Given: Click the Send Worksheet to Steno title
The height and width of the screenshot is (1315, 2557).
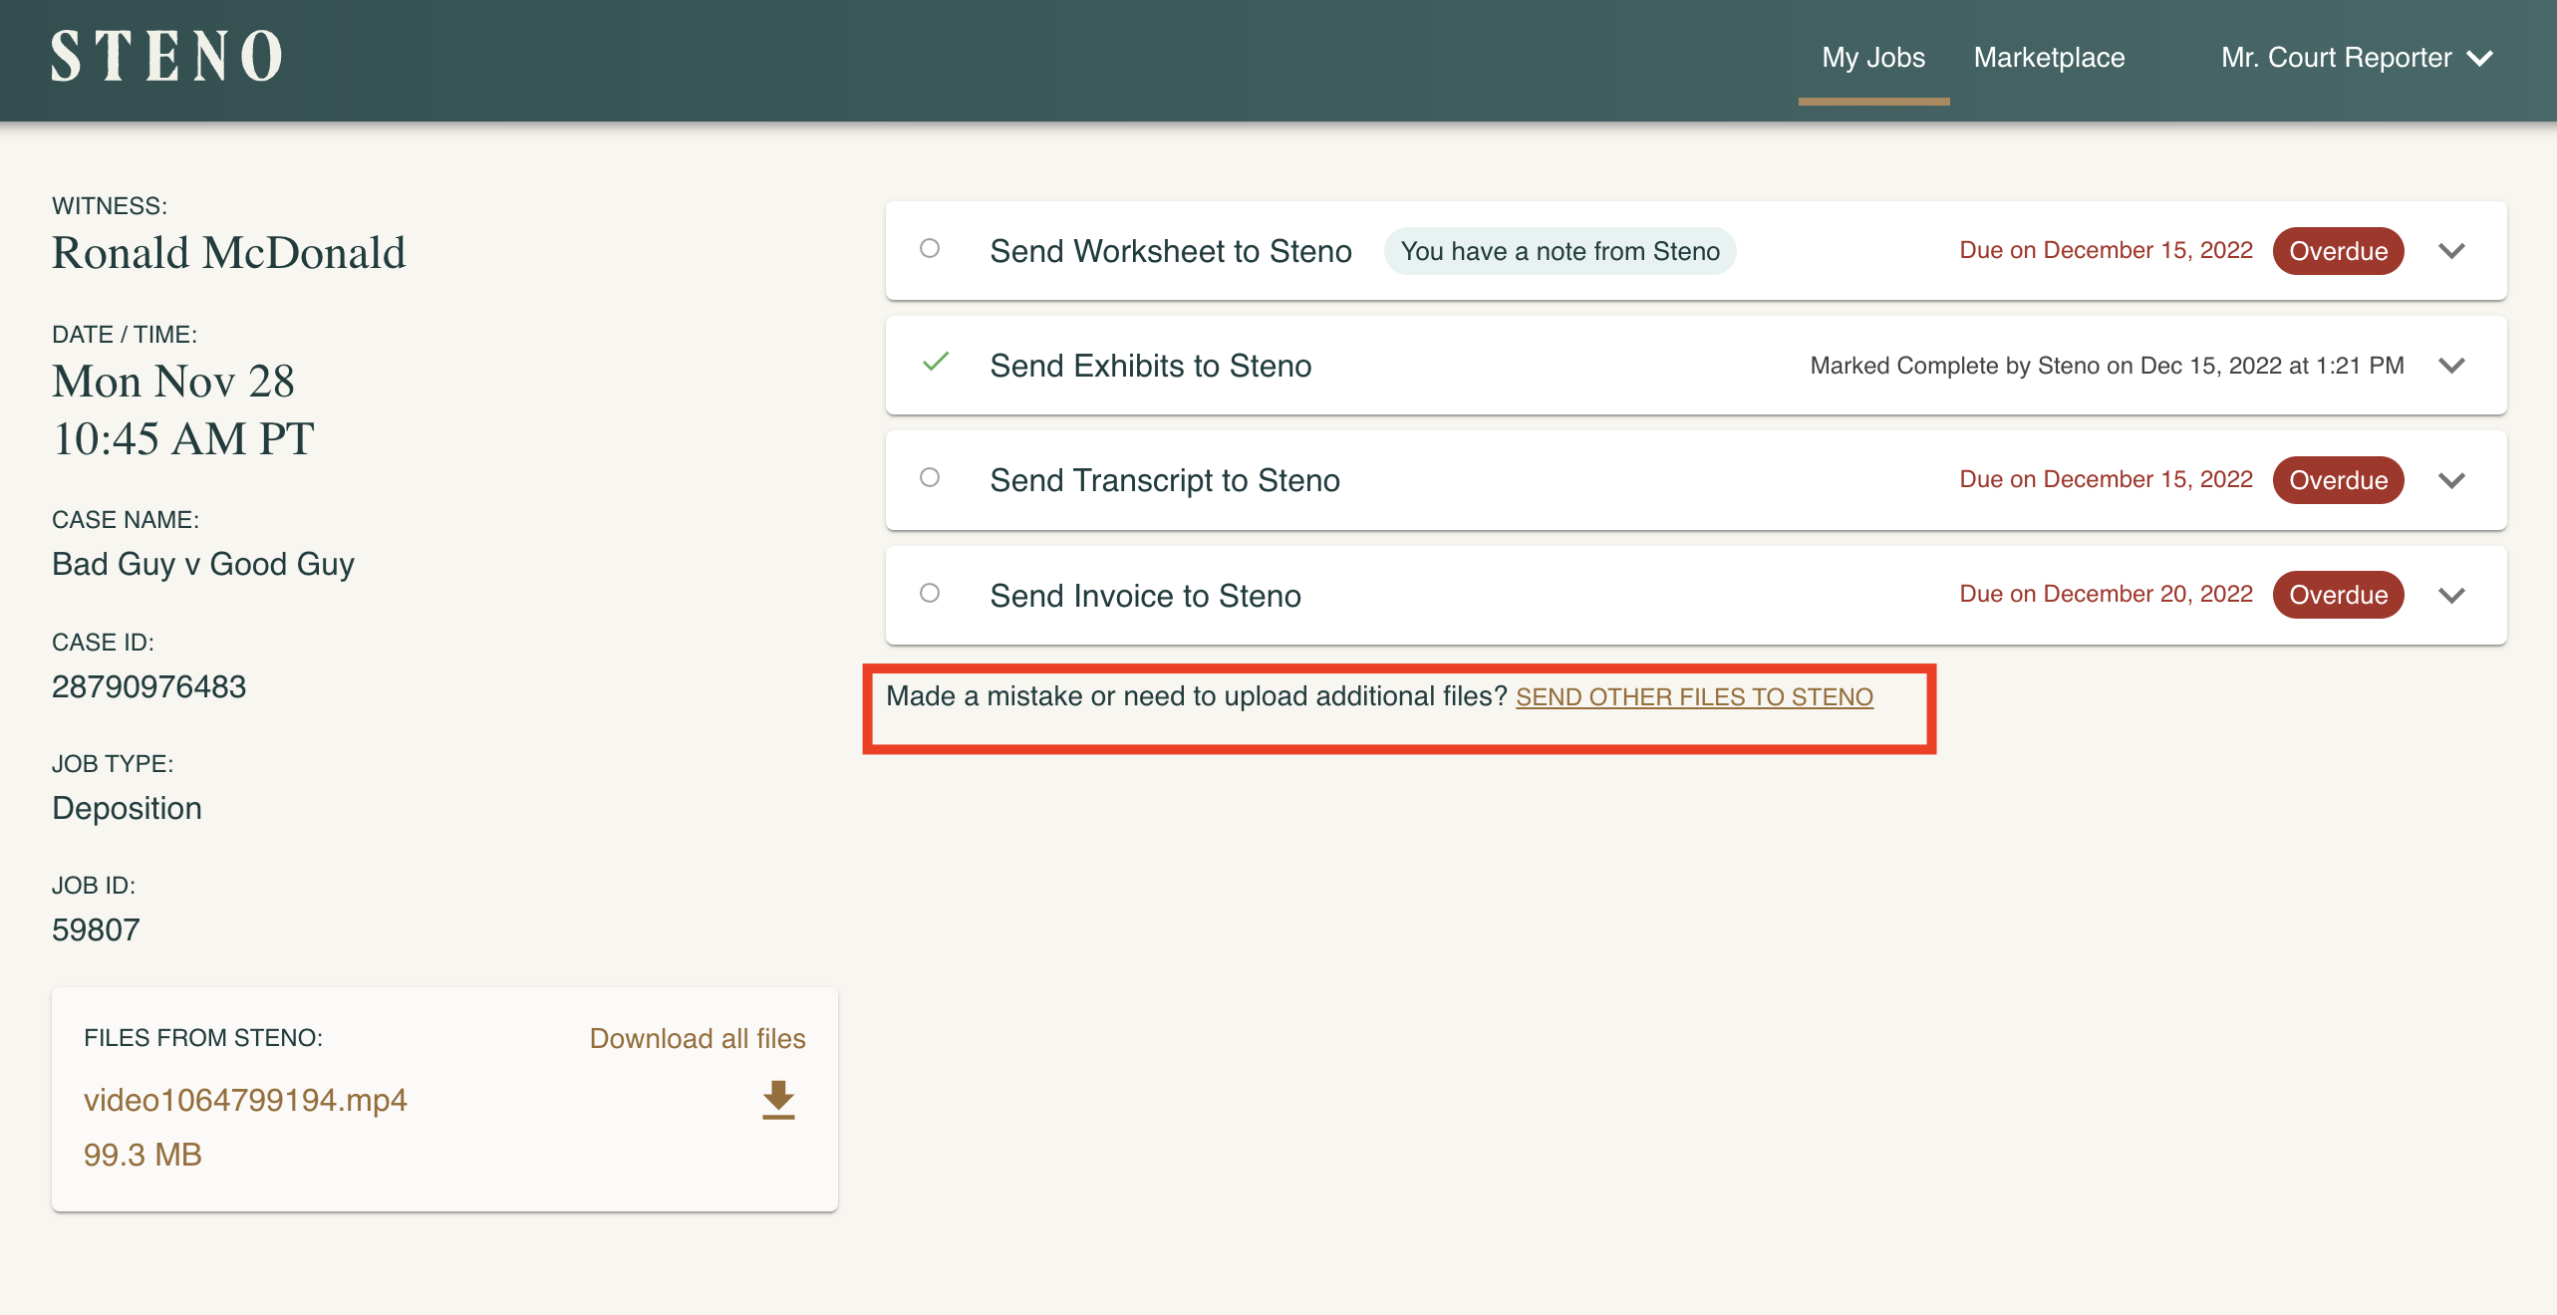Looking at the screenshot, I should [x=1171, y=251].
